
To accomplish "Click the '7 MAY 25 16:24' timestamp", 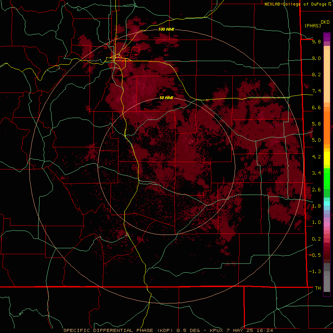I will [249, 330].
